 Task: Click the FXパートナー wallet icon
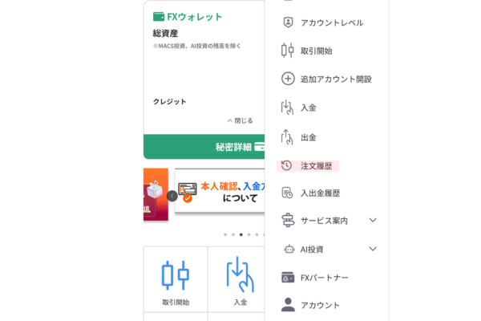click(288, 278)
